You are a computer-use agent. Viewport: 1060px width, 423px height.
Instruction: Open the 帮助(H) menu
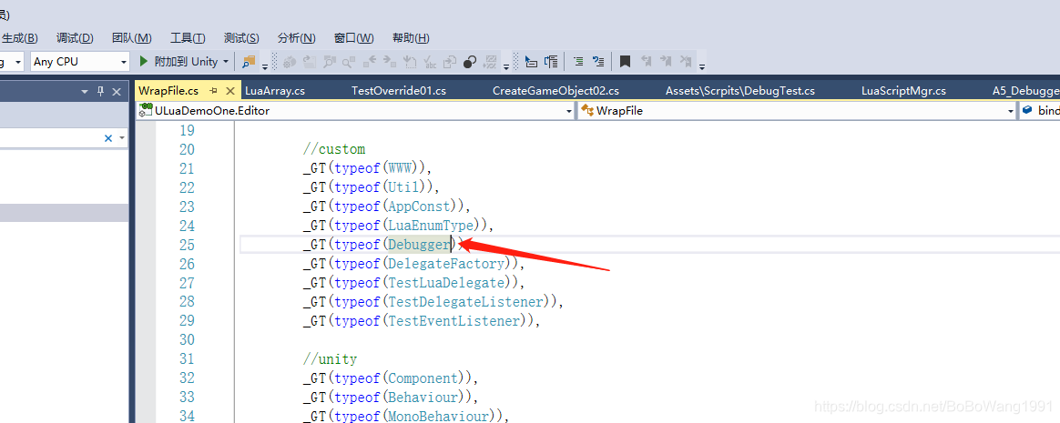point(411,38)
